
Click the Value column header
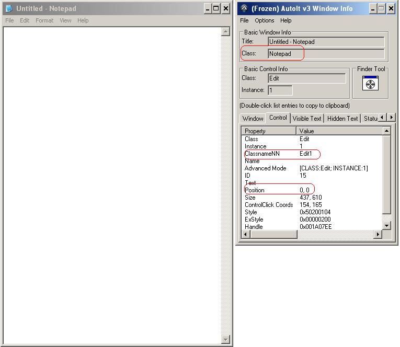tap(339, 131)
